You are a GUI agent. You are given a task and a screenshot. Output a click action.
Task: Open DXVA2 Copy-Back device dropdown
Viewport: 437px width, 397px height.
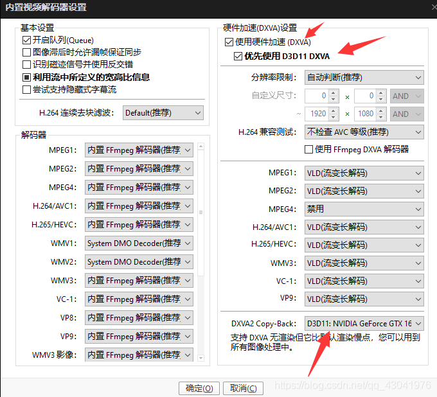tap(364, 324)
